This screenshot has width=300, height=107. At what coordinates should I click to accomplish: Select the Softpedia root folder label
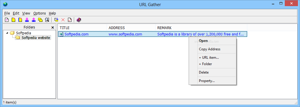tap(23, 33)
